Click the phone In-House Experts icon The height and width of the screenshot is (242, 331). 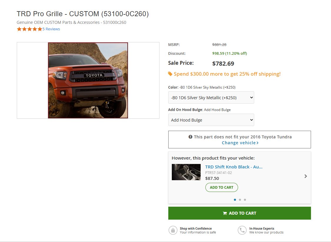[x=242, y=230]
